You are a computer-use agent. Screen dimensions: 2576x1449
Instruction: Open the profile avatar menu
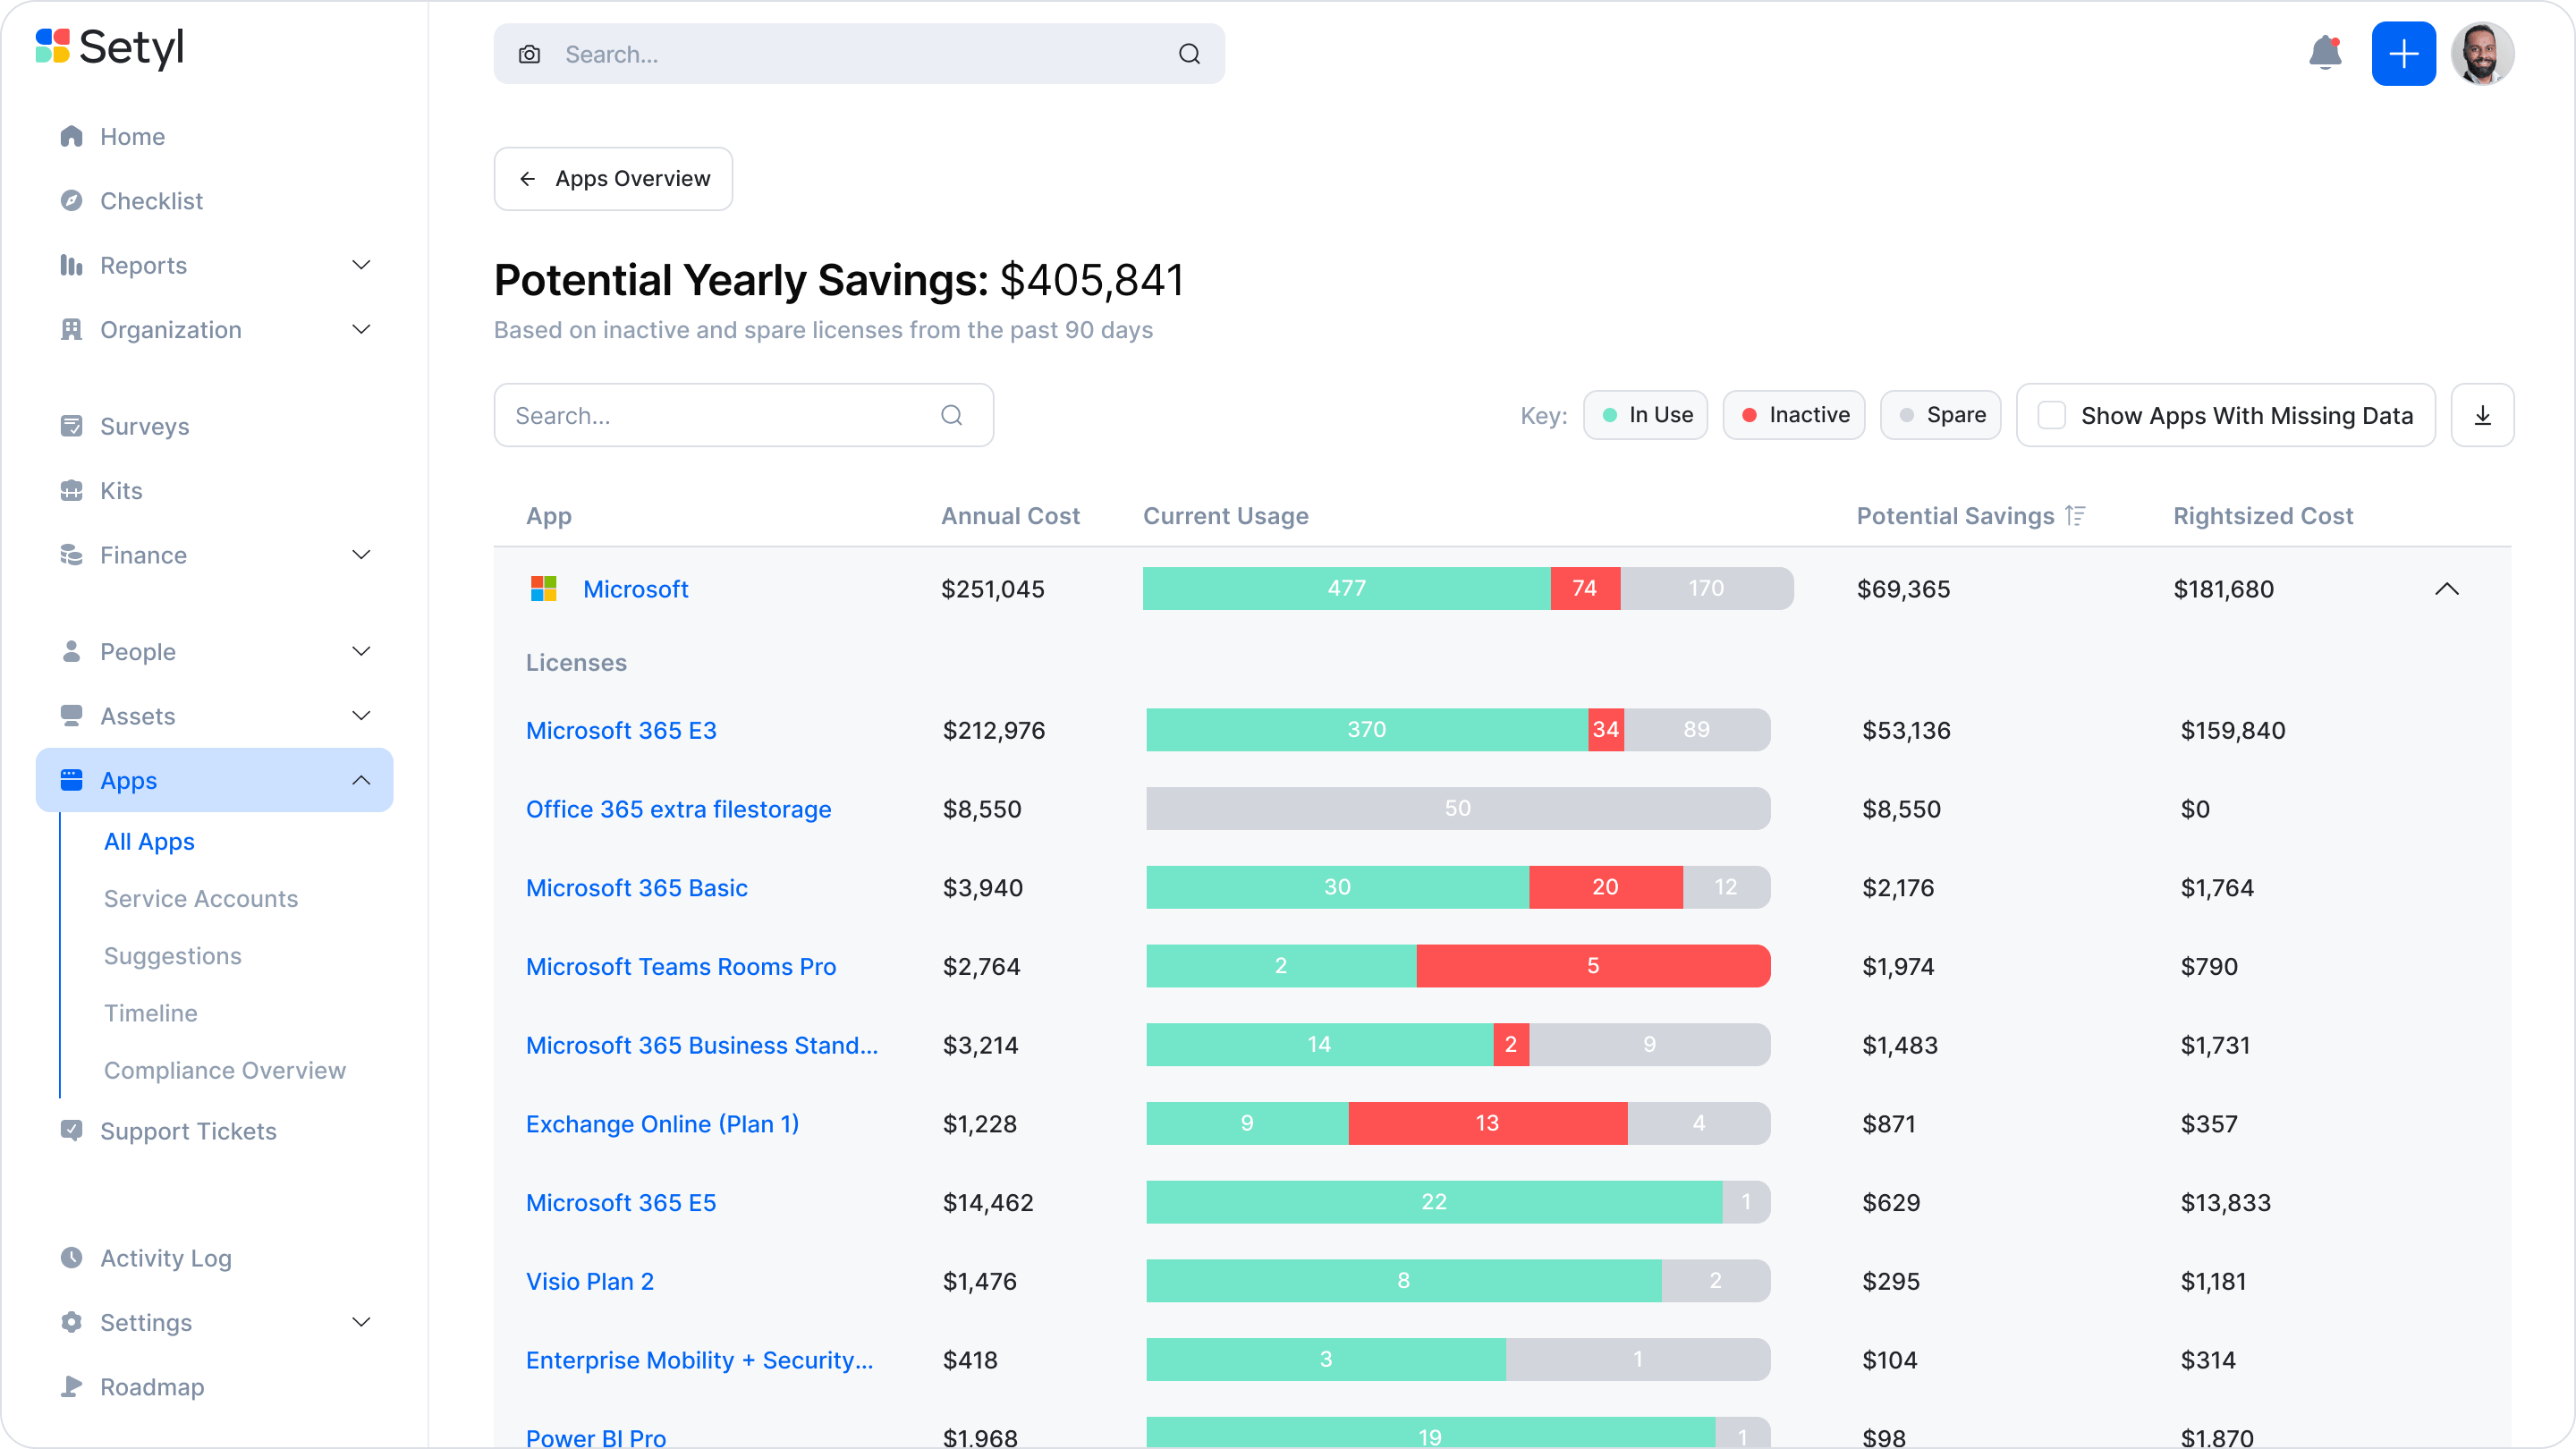tap(2484, 54)
